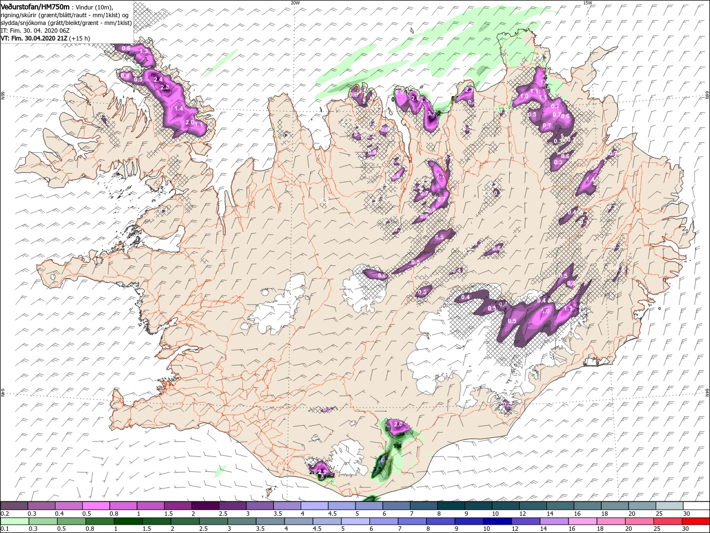Select upper legend dark purple swatch 2 to 2.5

click(205, 505)
